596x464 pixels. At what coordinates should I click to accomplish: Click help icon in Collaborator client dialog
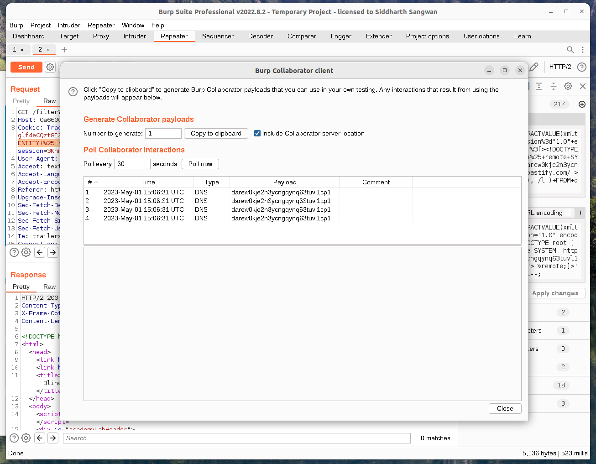[x=73, y=92]
